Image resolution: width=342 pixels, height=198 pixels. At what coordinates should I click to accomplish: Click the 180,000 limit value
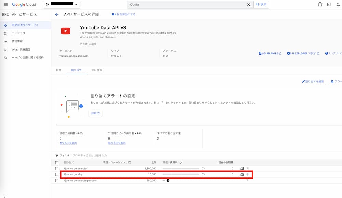[x=152, y=181]
